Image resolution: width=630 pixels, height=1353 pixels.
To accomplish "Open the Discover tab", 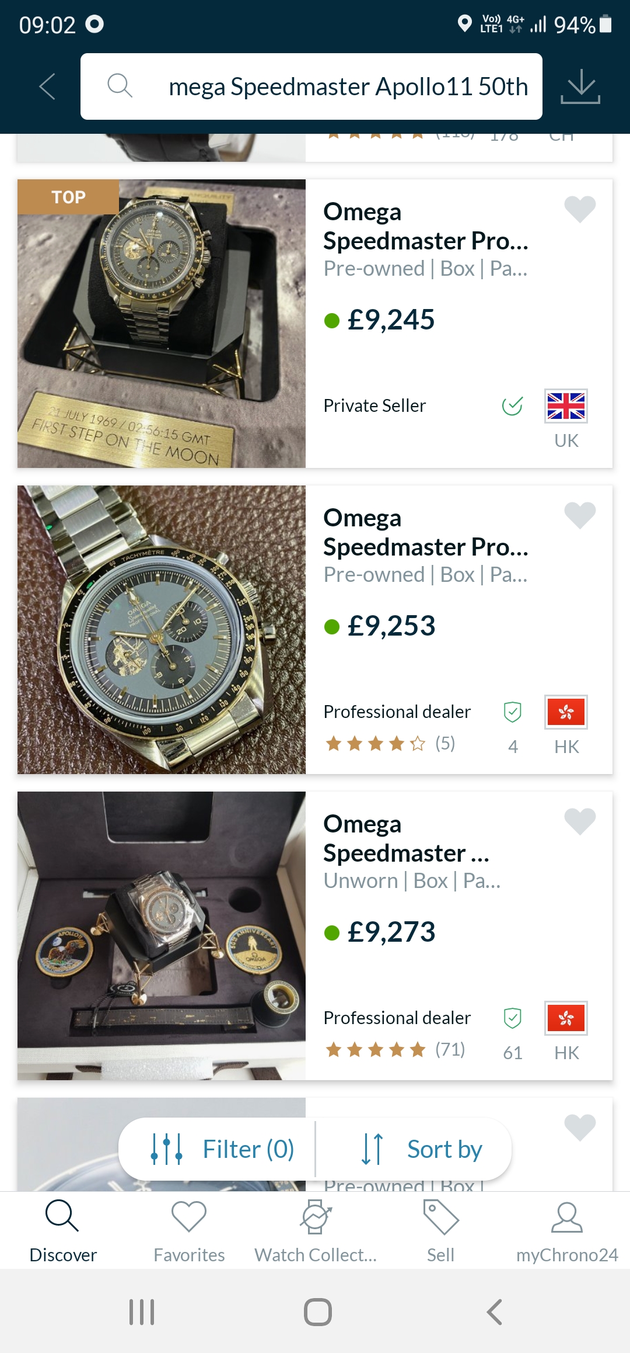I will 62,1230.
